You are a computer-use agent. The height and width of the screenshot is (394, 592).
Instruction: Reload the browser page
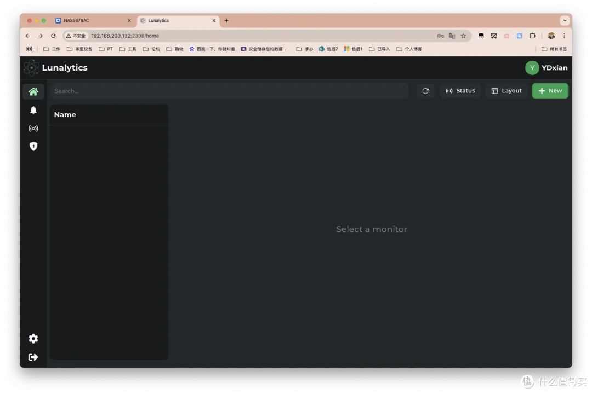click(53, 36)
